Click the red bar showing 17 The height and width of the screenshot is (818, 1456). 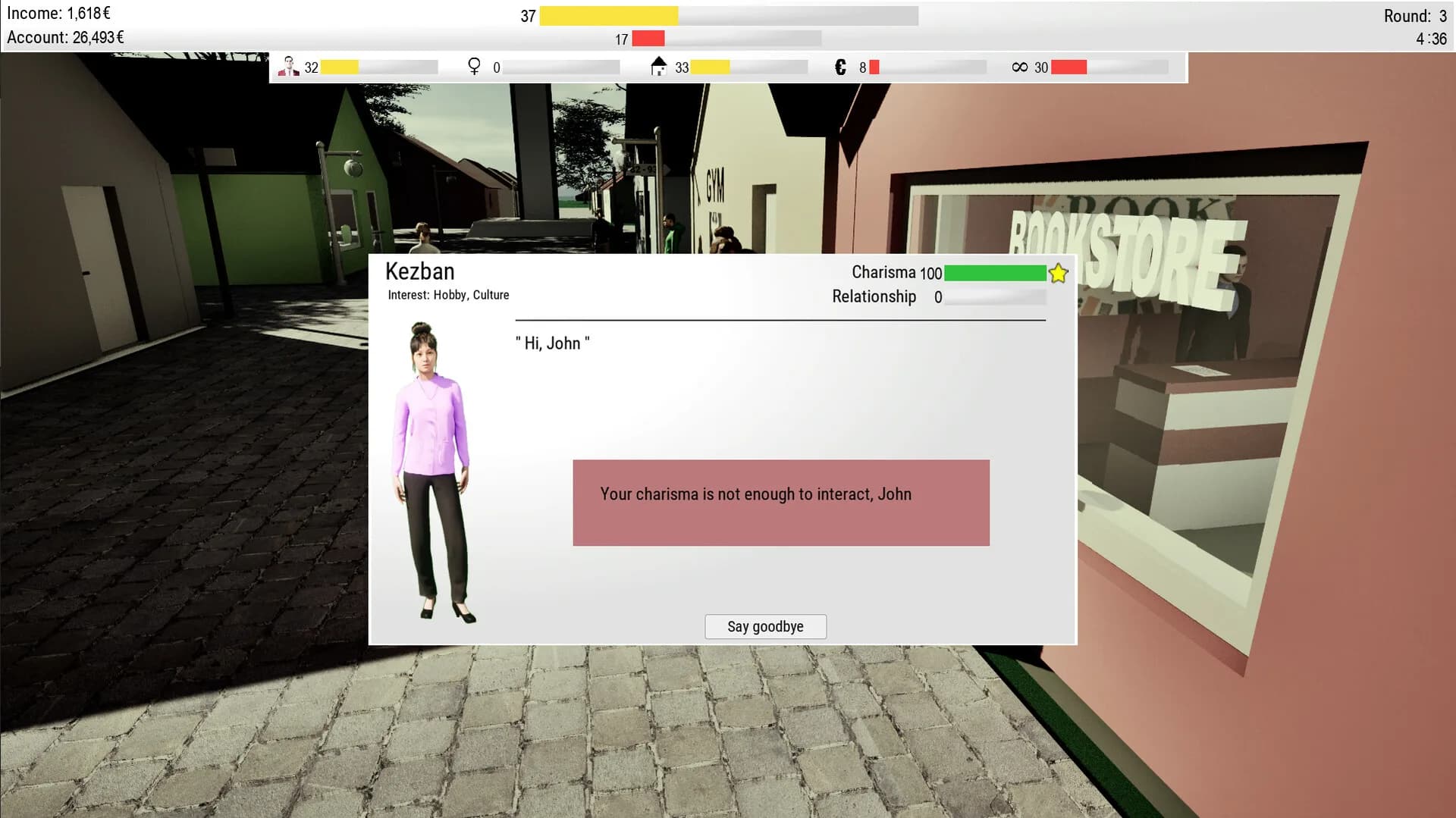click(726, 39)
